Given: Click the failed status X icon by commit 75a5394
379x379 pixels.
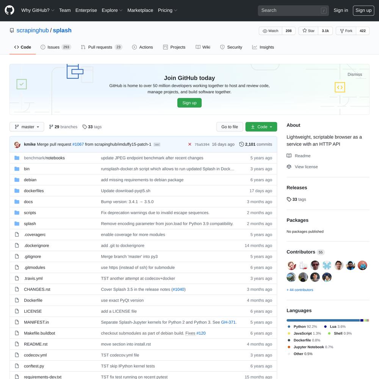Looking at the screenshot, I should tap(190, 144).
